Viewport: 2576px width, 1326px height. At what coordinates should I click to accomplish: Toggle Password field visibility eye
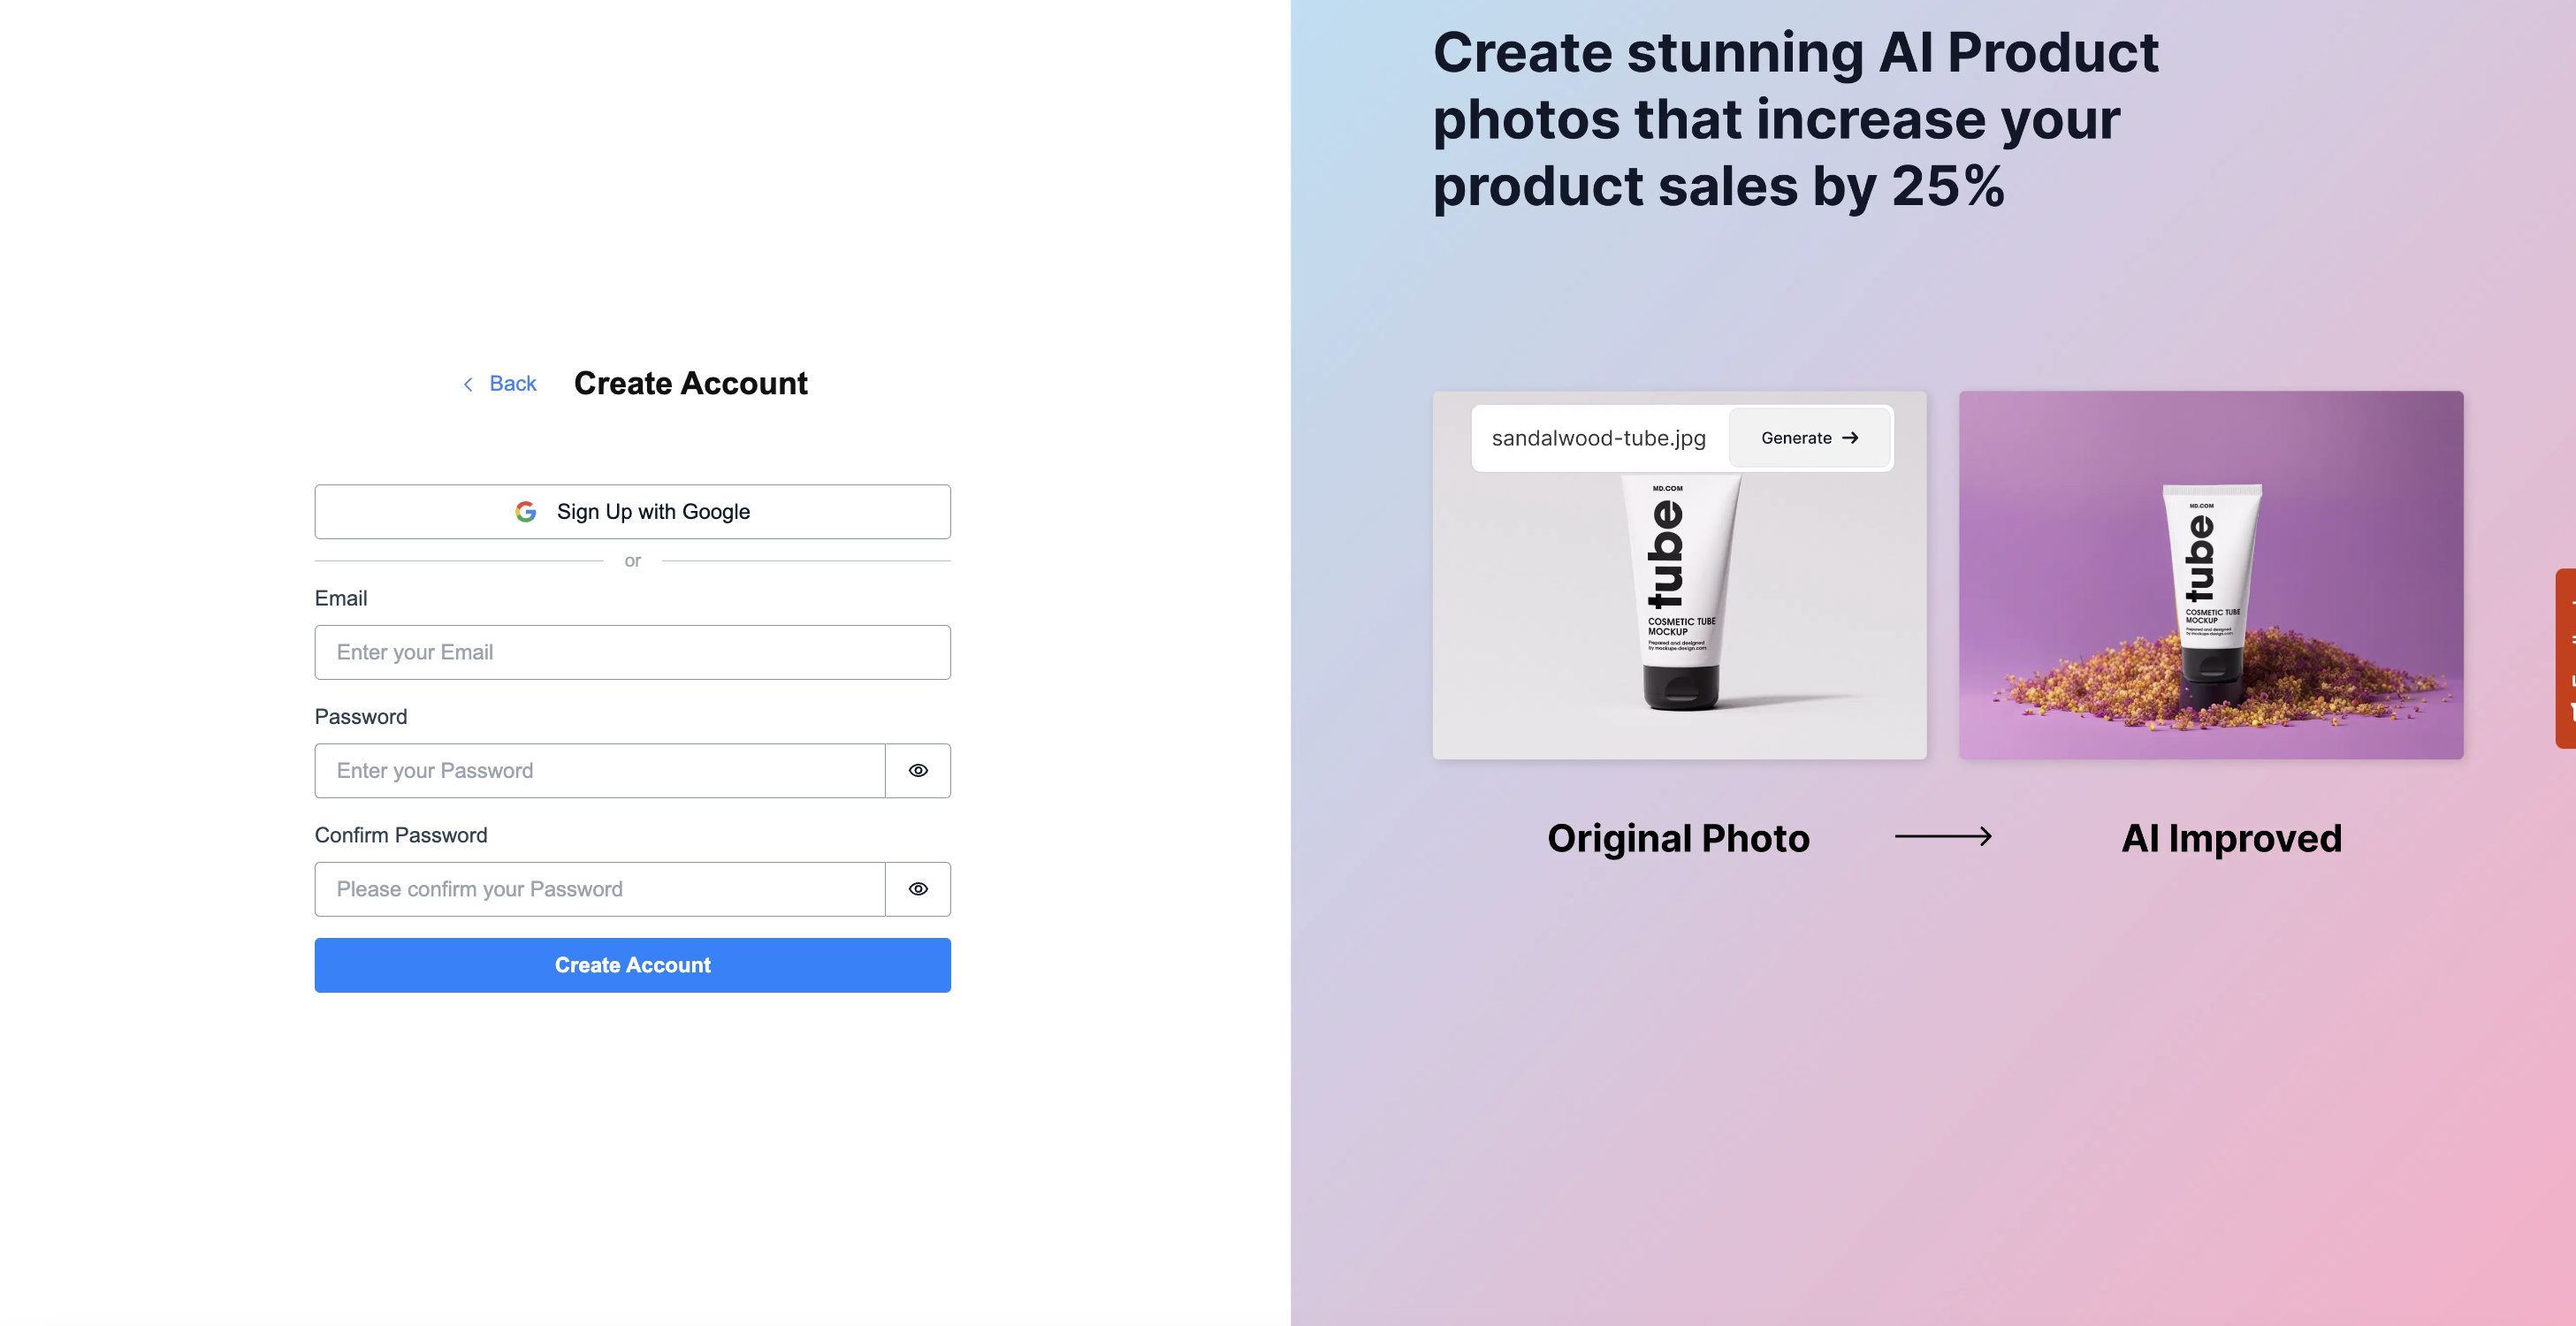918,771
